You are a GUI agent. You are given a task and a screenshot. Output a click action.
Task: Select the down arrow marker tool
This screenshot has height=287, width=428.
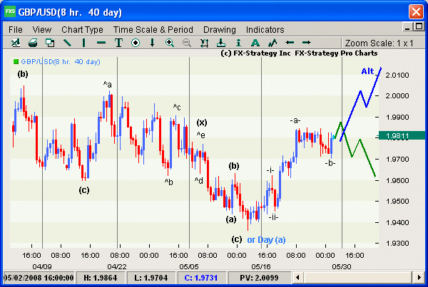click(153, 43)
